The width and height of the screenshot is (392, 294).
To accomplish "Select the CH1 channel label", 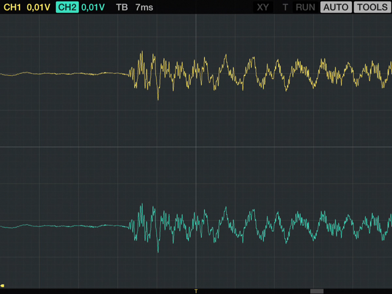I will pos(12,7).
